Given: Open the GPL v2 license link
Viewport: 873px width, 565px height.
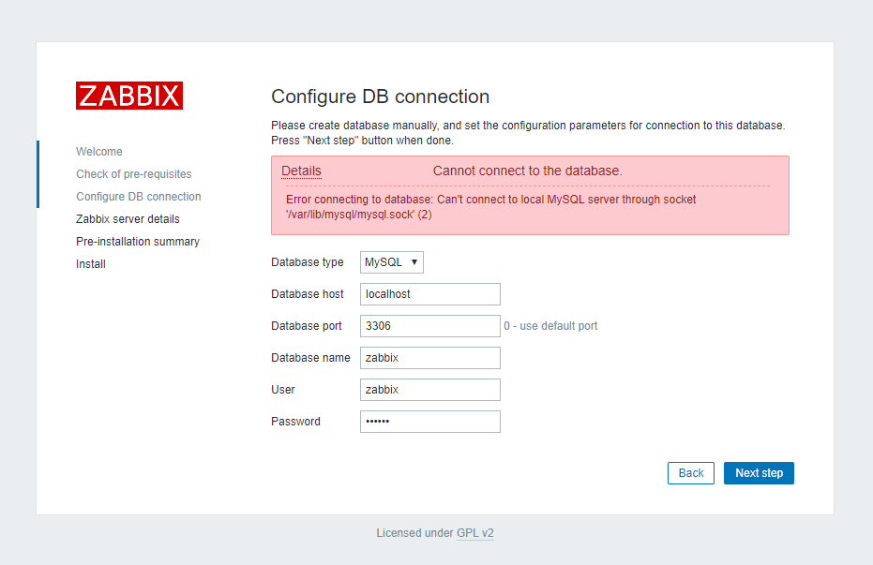Looking at the screenshot, I should pos(474,532).
